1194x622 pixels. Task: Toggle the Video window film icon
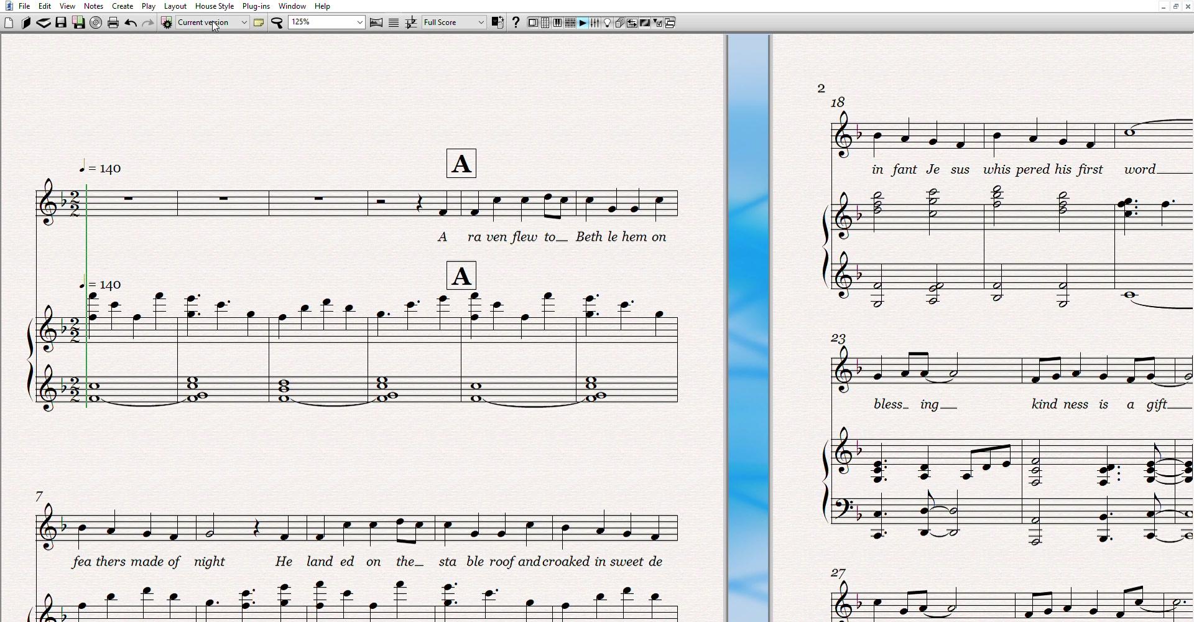pos(645,23)
